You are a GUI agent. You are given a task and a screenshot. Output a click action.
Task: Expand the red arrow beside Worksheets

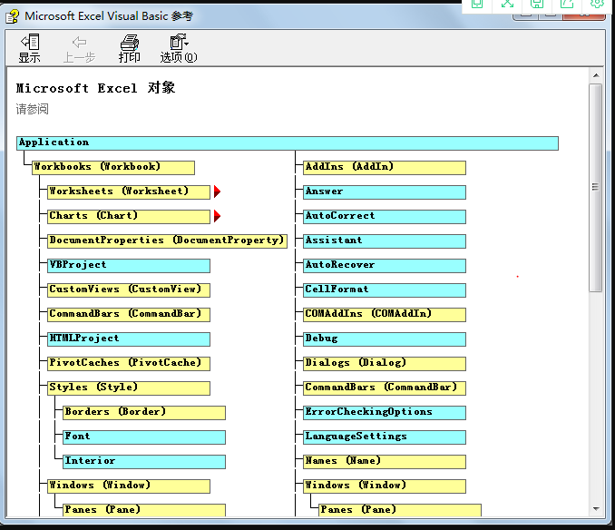point(218,191)
